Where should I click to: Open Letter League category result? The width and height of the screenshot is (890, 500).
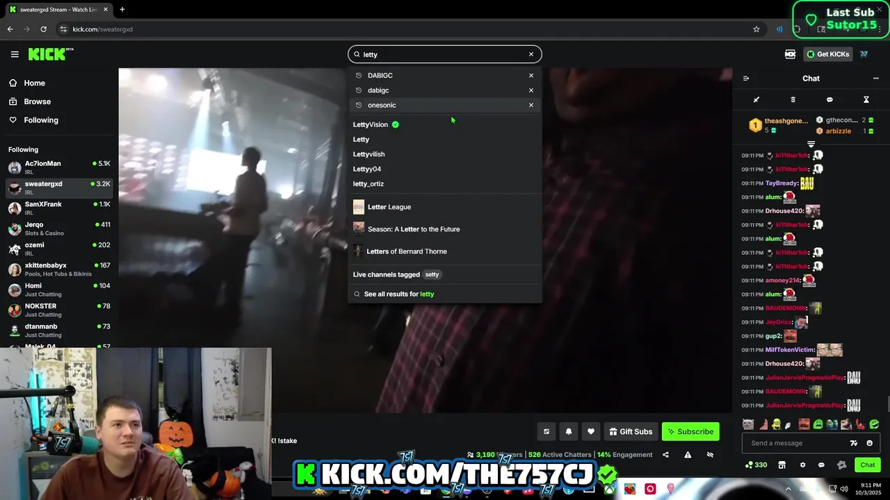tap(445, 207)
